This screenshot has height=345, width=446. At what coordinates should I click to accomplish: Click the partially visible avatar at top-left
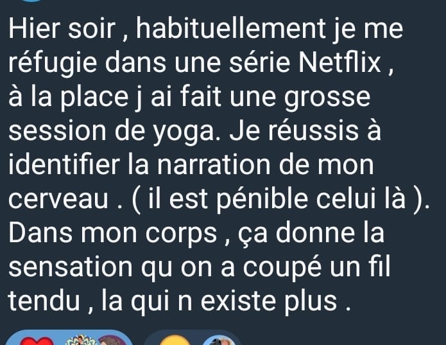32,1
